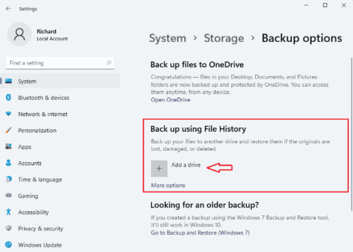Click the System breadcrumb

tap(168, 38)
